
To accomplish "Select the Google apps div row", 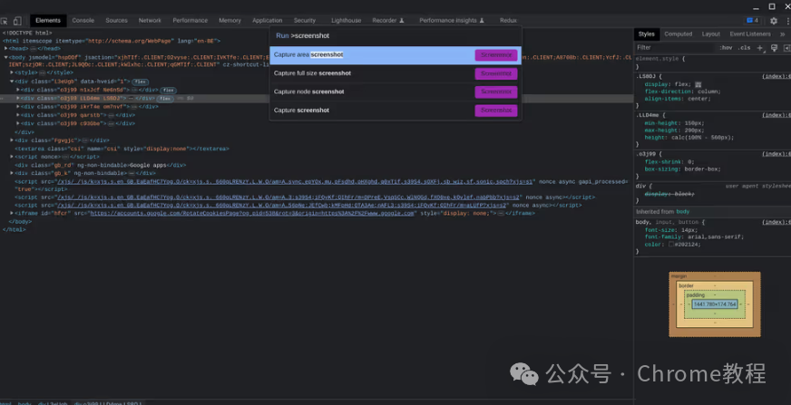I will click(x=100, y=165).
